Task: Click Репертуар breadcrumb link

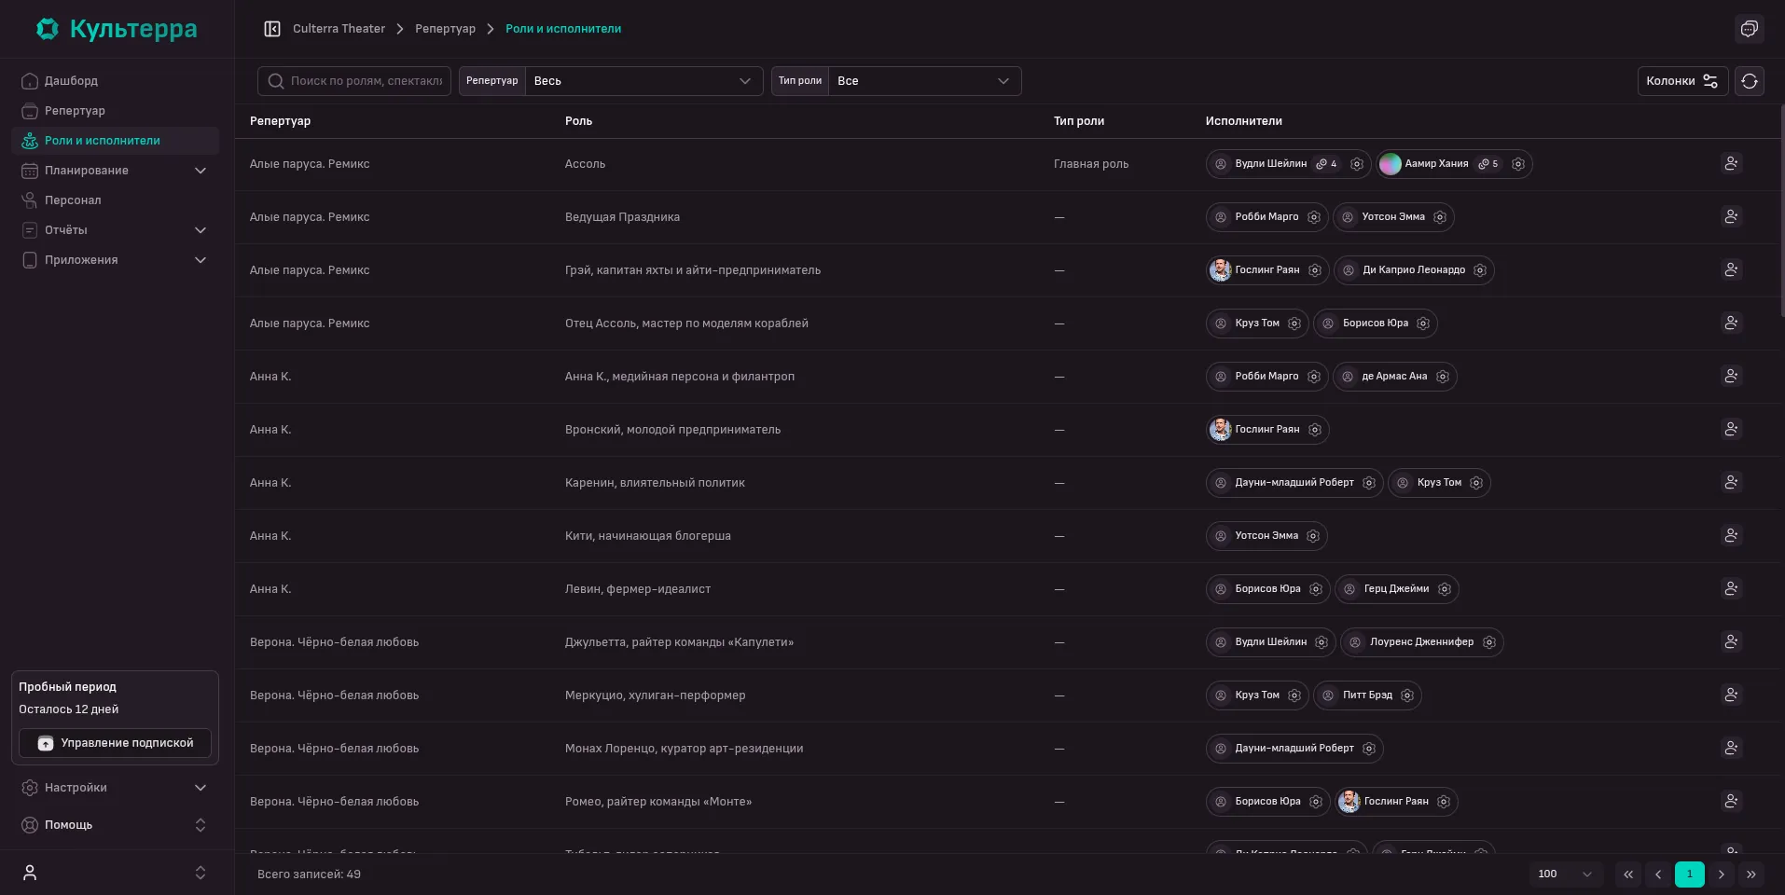Action: click(x=445, y=29)
